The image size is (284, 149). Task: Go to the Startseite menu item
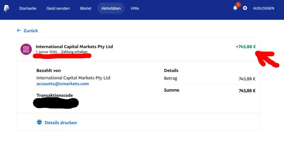pyautogui.click(x=28, y=8)
